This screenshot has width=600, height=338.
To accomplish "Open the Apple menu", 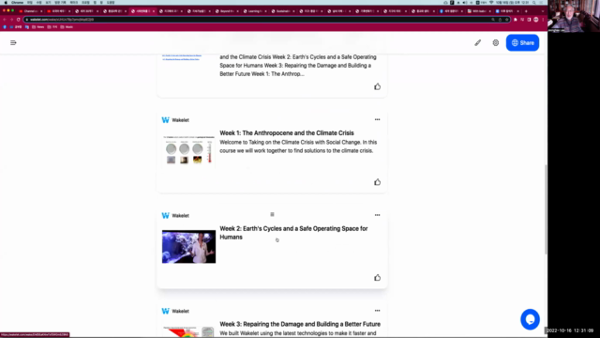I will [6, 2].
